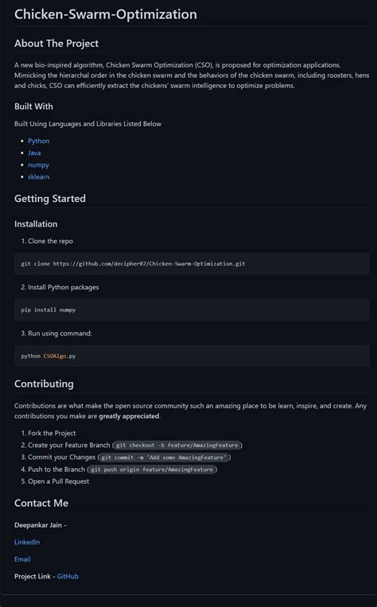Viewport: 377px width, 607px height.
Task: Click the Chicken-Swarm-Optimization title heading
Action: click(x=106, y=14)
